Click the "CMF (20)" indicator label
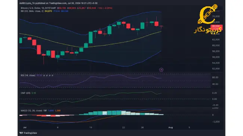 25,93
